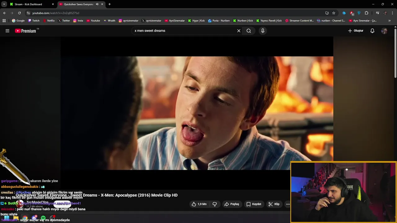Open the Yayıncı Paneli | Kick bookmark
This screenshot has width=397, height=223.
pyautogui.click(x=269, y=21)
